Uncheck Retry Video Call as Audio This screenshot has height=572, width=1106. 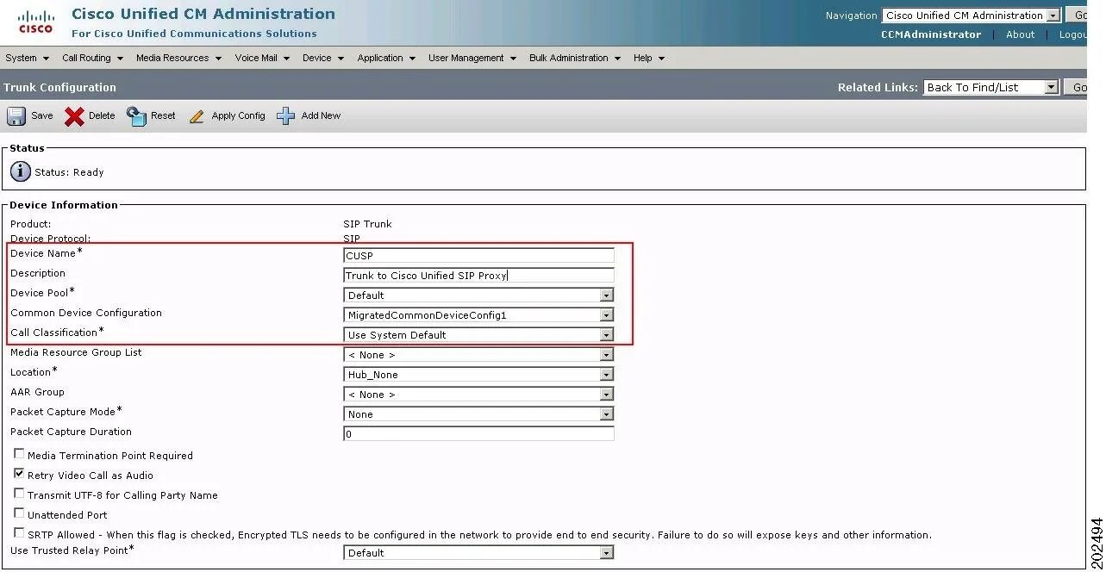(x=19, y=474)
